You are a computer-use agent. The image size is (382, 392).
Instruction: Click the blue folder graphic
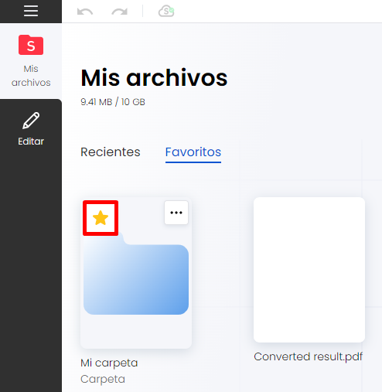tap(136, 273)
